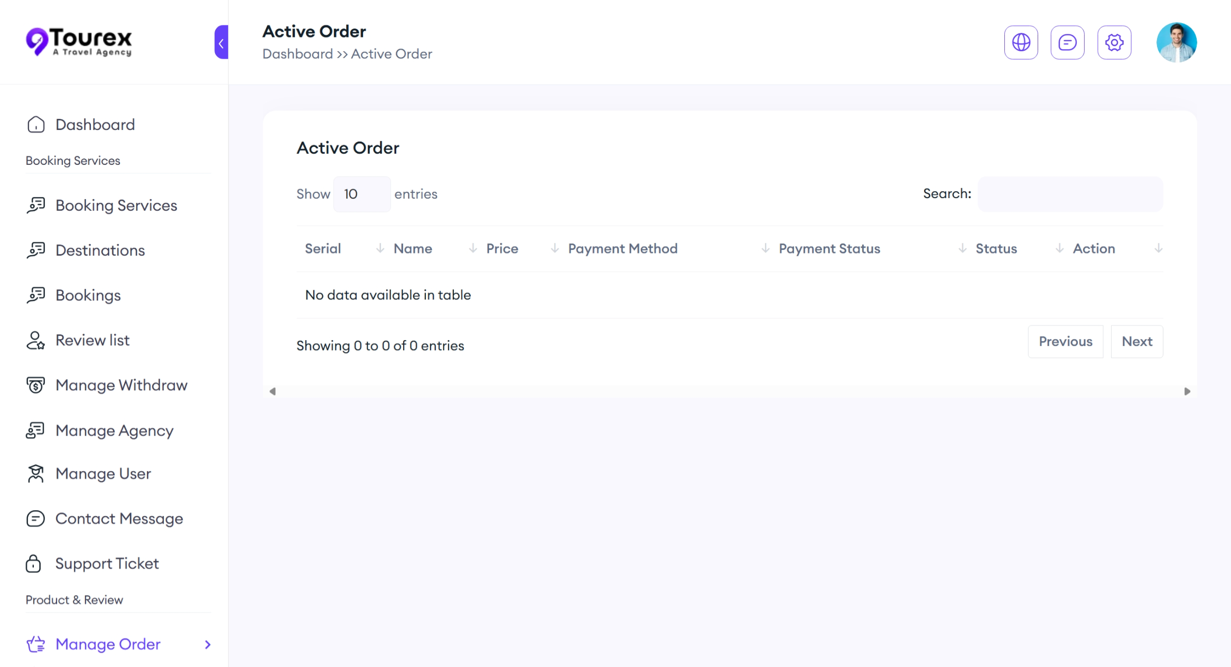Click the Support Ticket lock icon
The height and width of the screenshot is (667, 1231).
coord(33,563)
